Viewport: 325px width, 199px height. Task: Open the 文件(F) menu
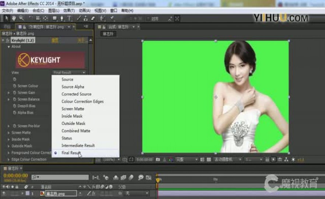pyautogui.click(x=7, y=11)
